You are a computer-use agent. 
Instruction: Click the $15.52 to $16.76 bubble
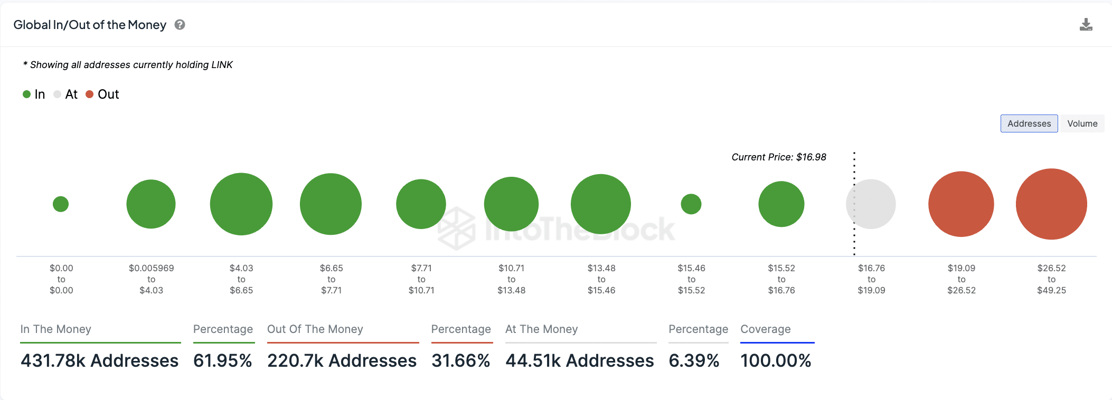[781, 204]
